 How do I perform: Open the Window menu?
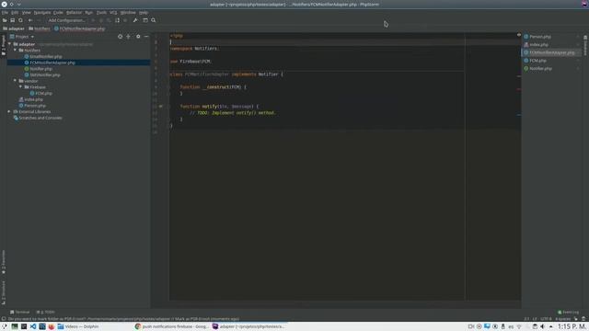(128, 12)
